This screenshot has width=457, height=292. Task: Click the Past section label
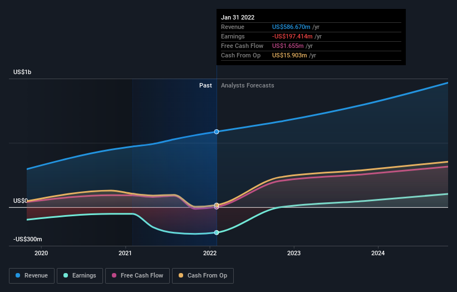coord(205,85)
